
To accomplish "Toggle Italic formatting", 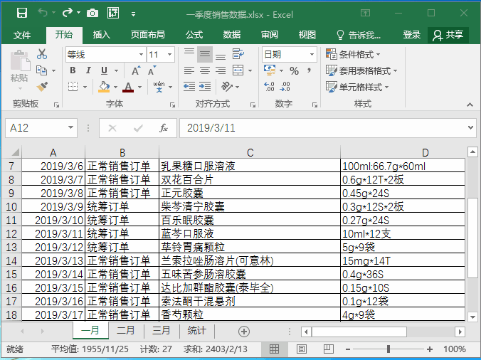I will click(89, 70).
